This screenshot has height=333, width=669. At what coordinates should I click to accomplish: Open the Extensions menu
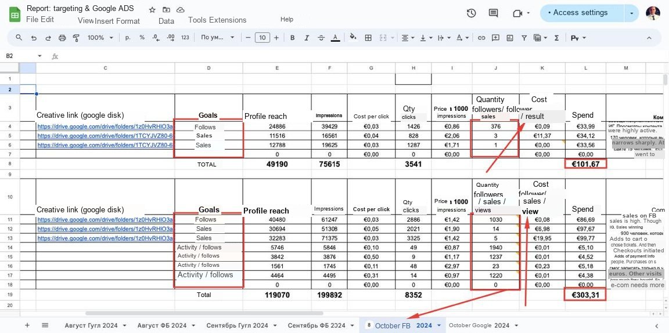point(228,20)
